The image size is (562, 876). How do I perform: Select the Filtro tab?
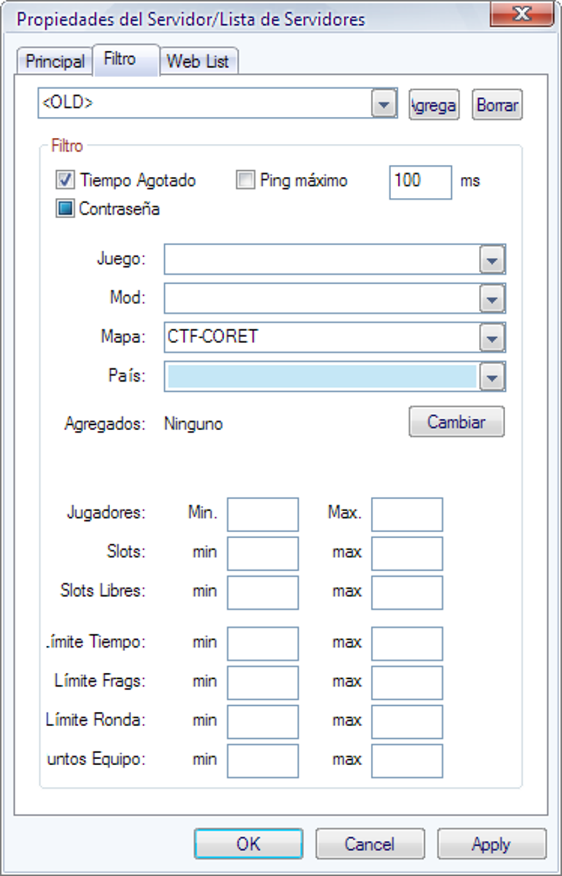[120, 59]
